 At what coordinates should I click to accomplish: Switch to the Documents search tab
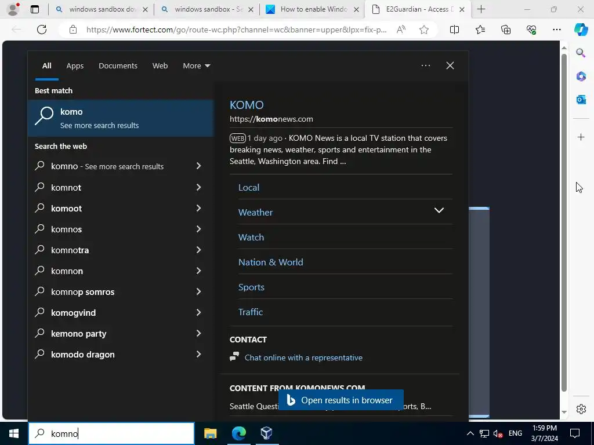pos(118,66)
